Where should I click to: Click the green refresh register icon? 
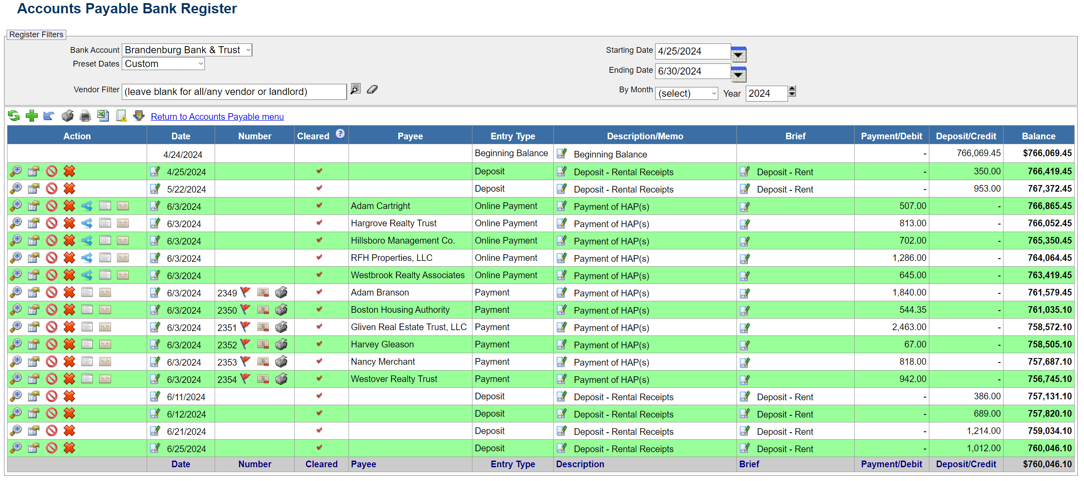point(14,116)
